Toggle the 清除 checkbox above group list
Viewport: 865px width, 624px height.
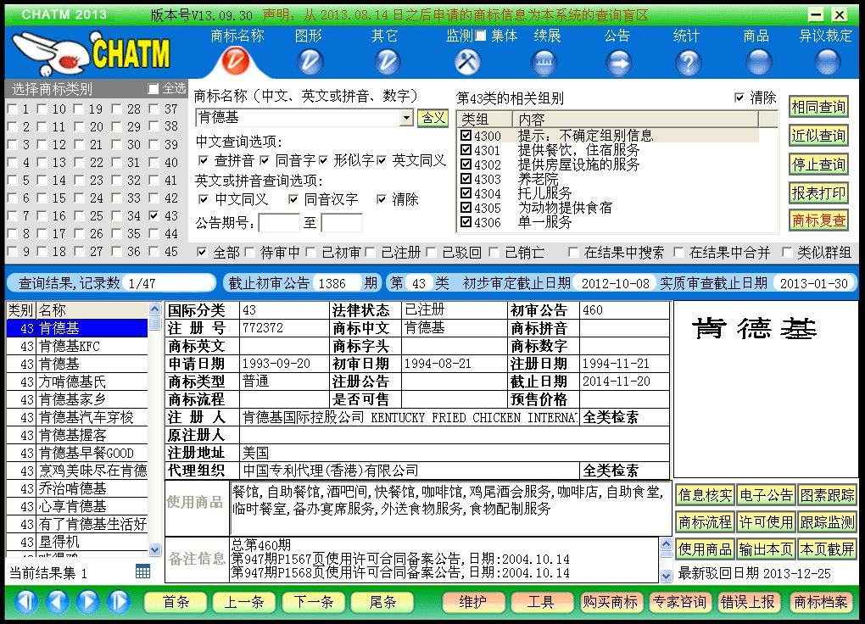(739, 97)
